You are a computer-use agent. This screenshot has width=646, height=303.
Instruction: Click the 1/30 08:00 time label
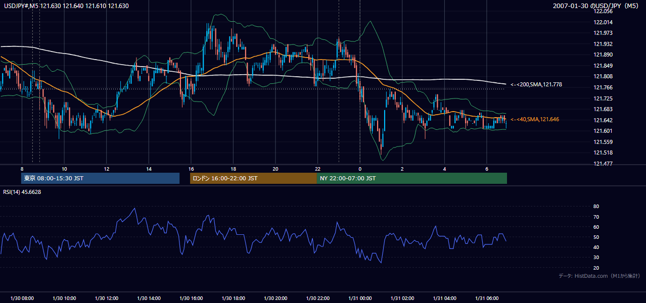[22, 298]
